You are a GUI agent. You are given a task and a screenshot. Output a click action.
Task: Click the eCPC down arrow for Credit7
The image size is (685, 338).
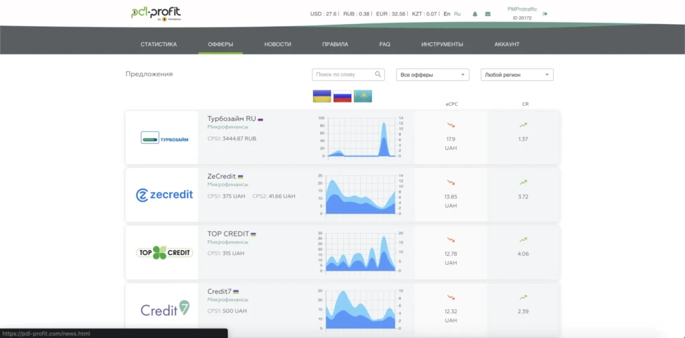(451, 297)
